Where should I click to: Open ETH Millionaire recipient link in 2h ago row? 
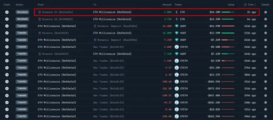click(x=112, y=12)
